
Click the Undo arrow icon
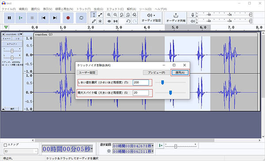tap(128, 21)
